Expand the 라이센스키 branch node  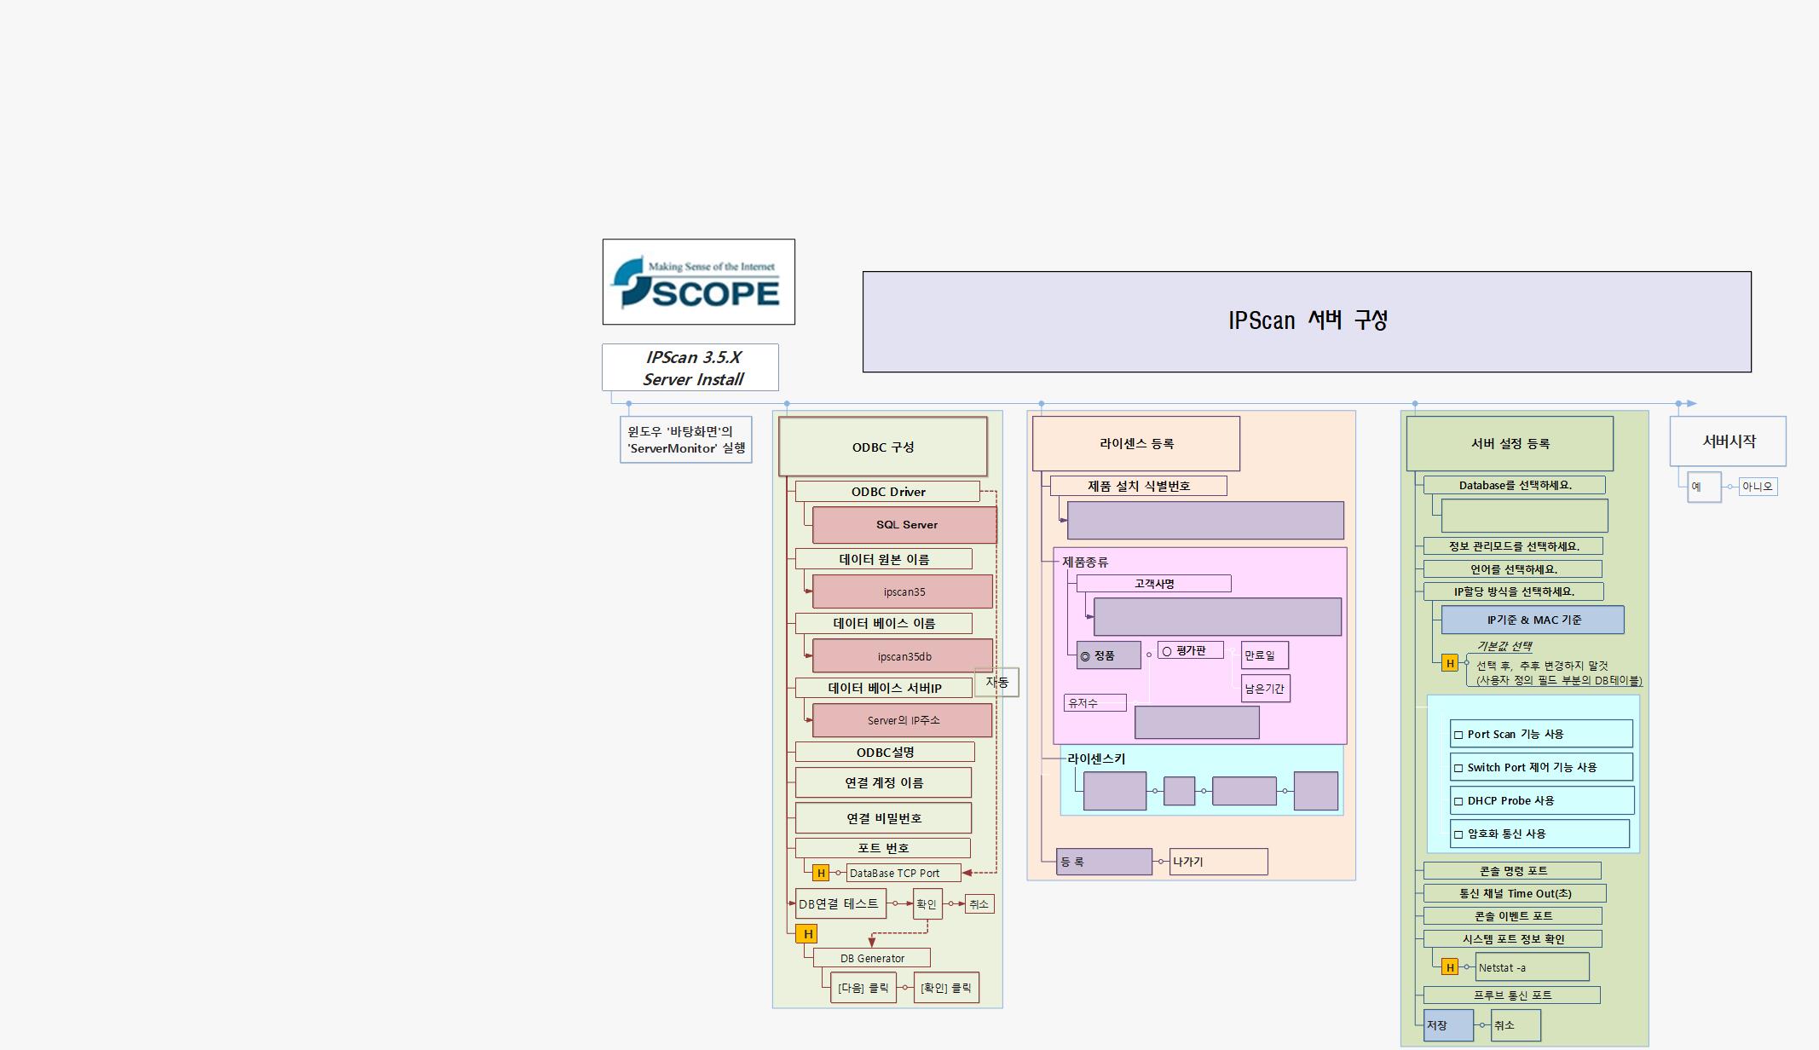pos(1097,758)
